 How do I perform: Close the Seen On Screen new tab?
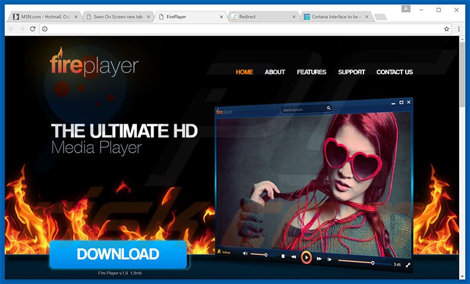click(x=149, y=17)
